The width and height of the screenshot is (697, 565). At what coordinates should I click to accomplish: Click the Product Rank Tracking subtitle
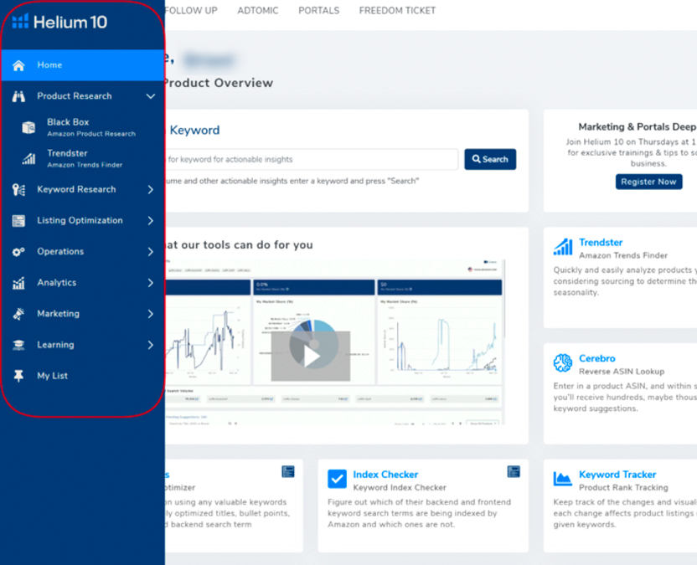click(623, 487)
